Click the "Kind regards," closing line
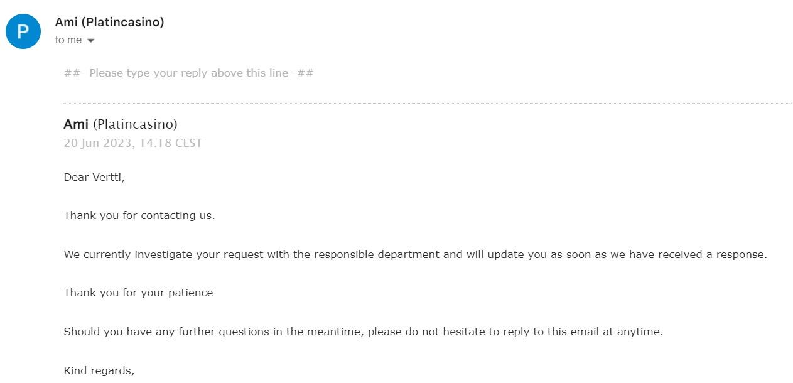This screenshot has width=793, height=383. point(99,370)
